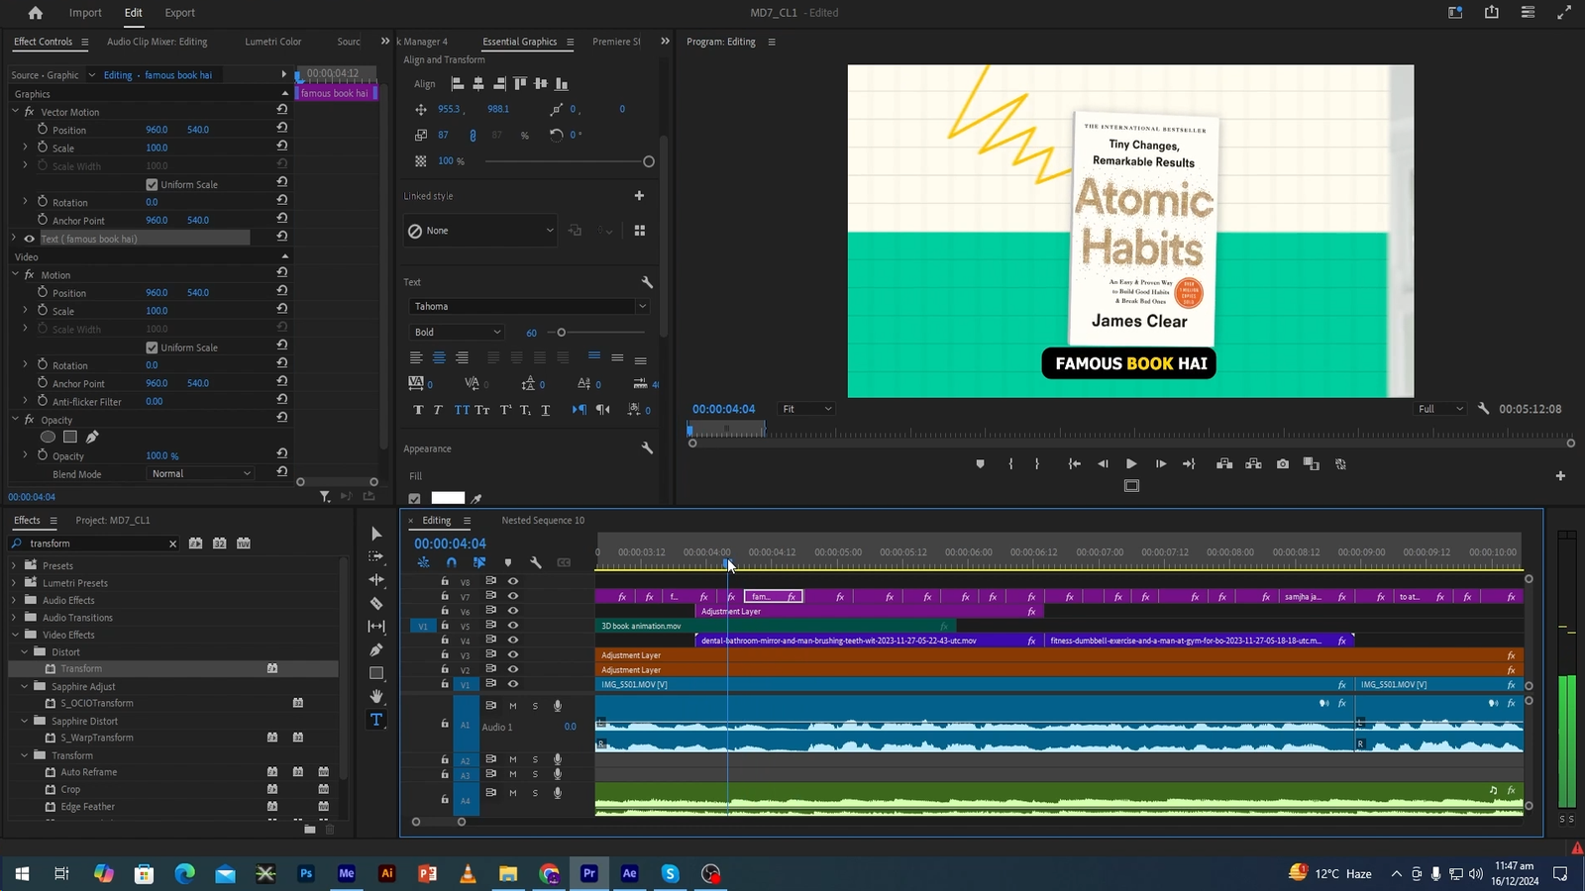Click Faux Bold text style icon
Screen dimensions: 1585x891
tap(418, 410)
